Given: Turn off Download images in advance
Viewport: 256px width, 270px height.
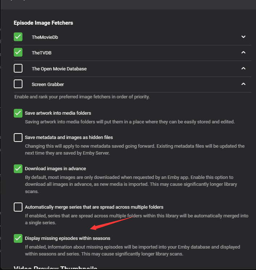Looking at the screenshot, I should [x=18, y=169].
